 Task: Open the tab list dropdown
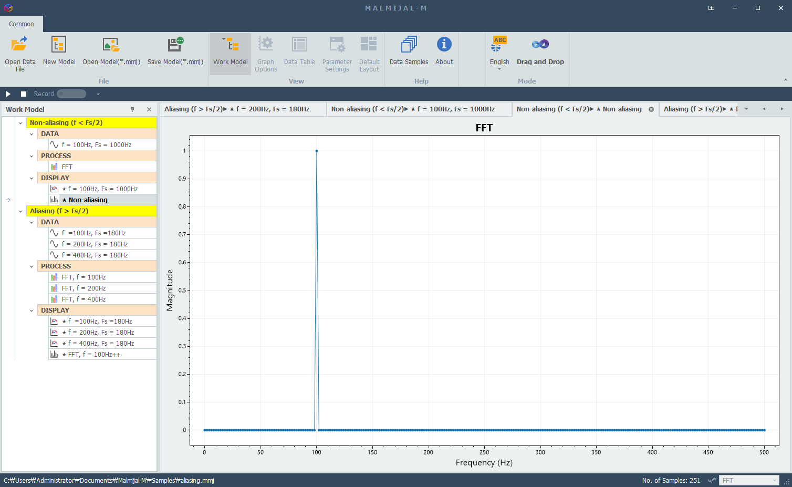pyautogui.click(x=746, y=109)
